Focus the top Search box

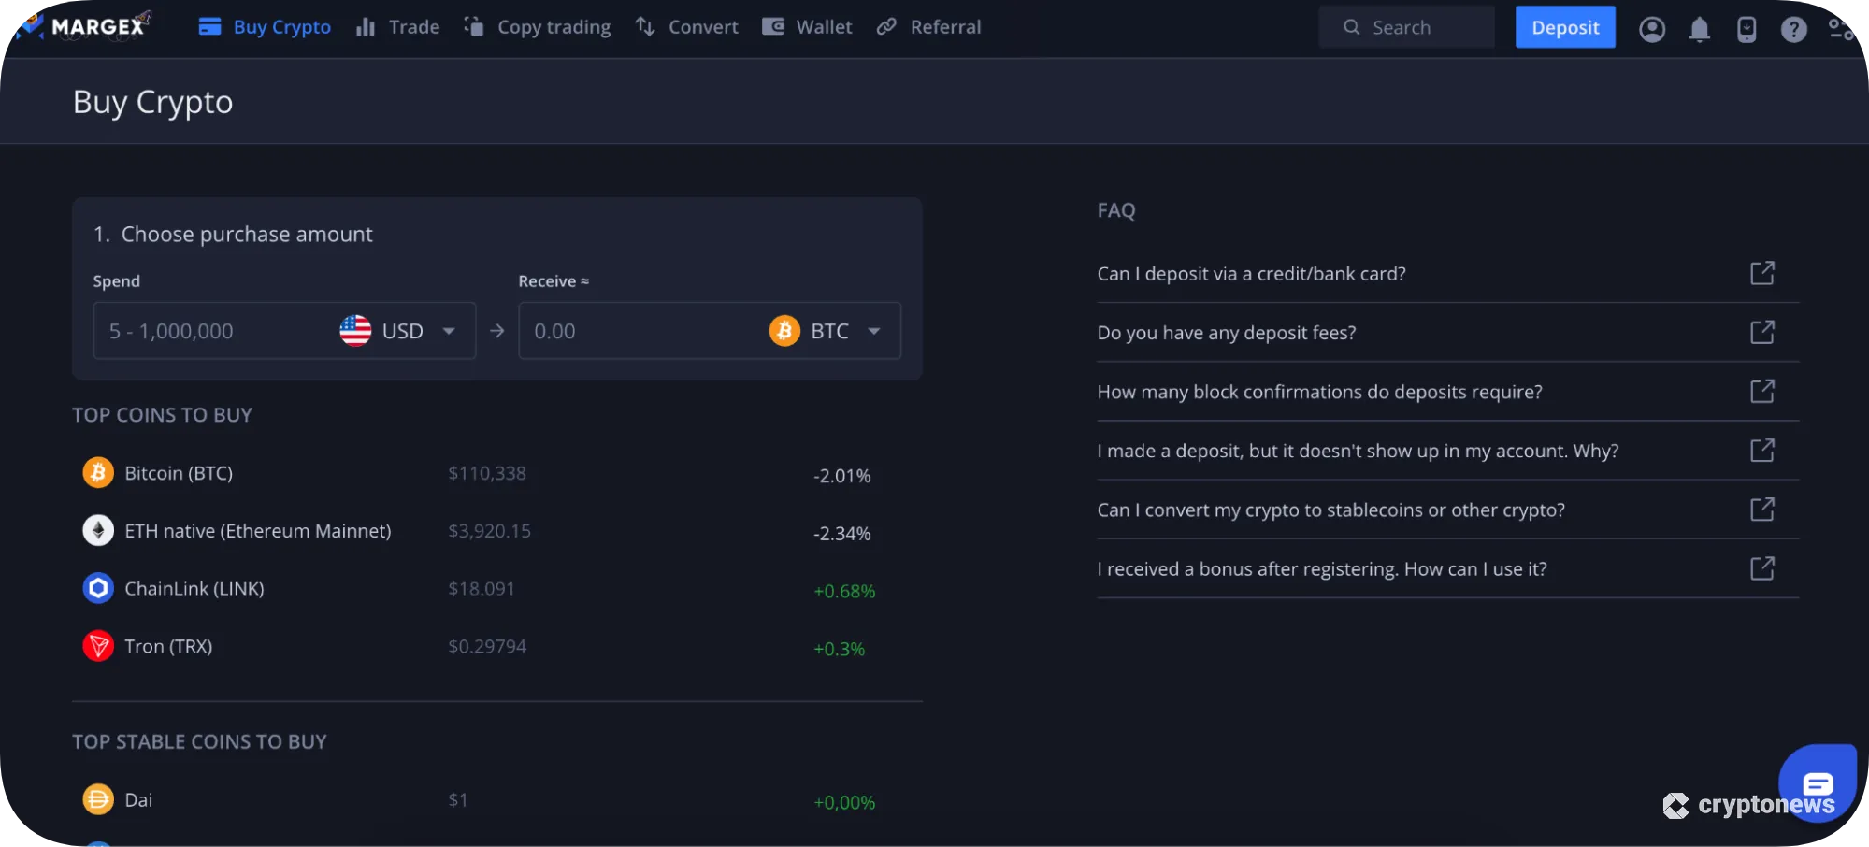tap(1406, 27)
